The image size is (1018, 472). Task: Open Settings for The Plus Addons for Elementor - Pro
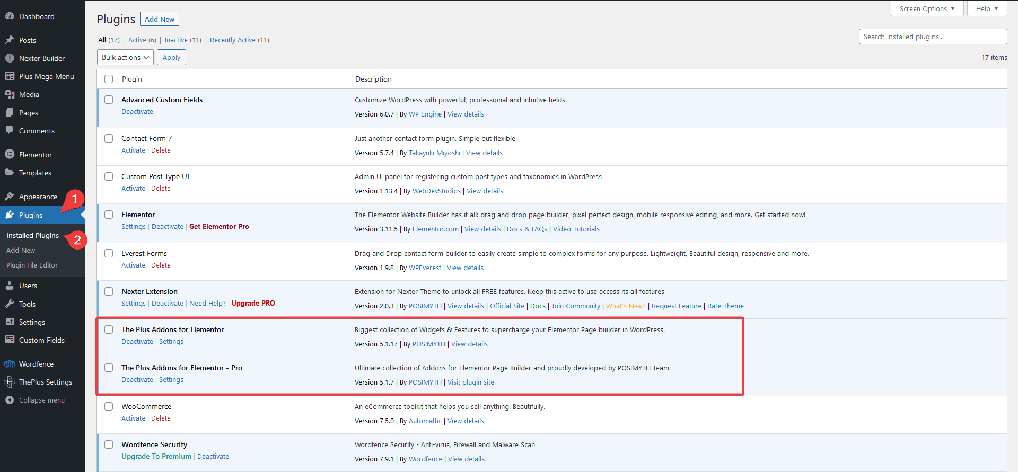(171, 380)
